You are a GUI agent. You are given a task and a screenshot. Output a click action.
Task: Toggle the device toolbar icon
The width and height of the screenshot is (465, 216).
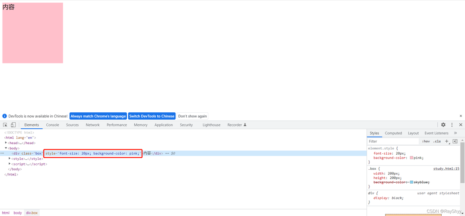pos(13,125)
